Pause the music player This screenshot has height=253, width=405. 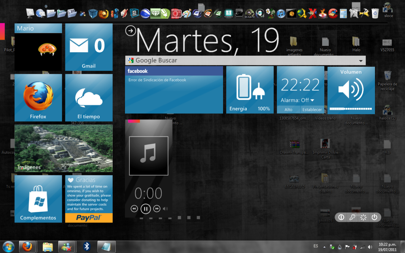tap(146, 209)
